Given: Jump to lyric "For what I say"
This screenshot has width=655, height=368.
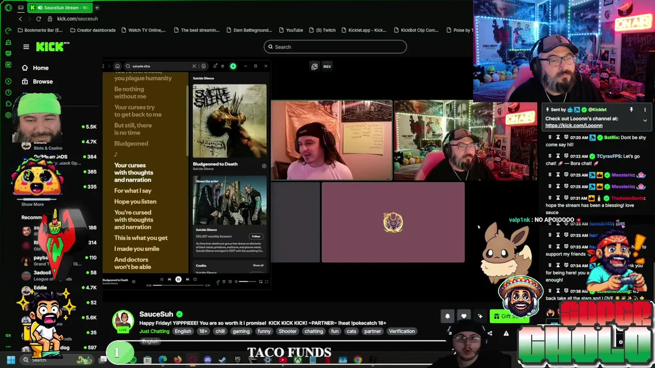Looking at the screenshot, I should point(133,191).
